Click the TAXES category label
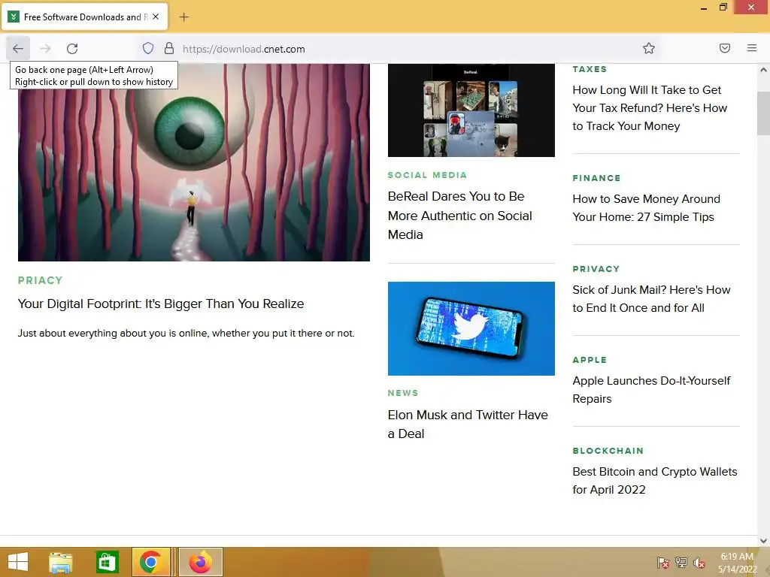The image size is (770, 577). pyautogui.click(x=590, y=69)
